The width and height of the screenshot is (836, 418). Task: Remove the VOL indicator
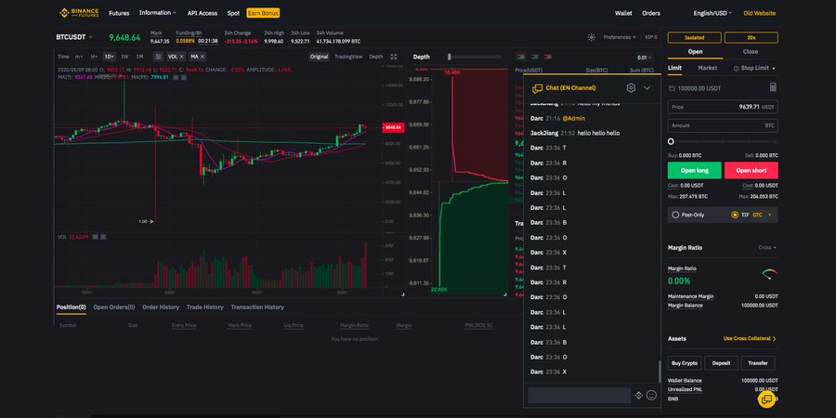click(181, 57)
